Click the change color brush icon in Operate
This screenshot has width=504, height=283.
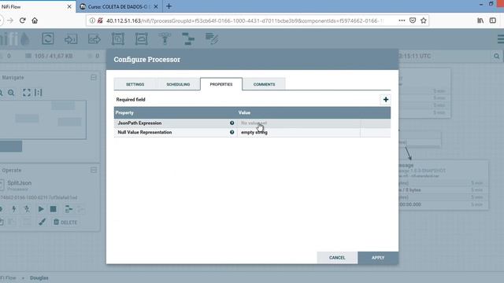pos(42,222)
